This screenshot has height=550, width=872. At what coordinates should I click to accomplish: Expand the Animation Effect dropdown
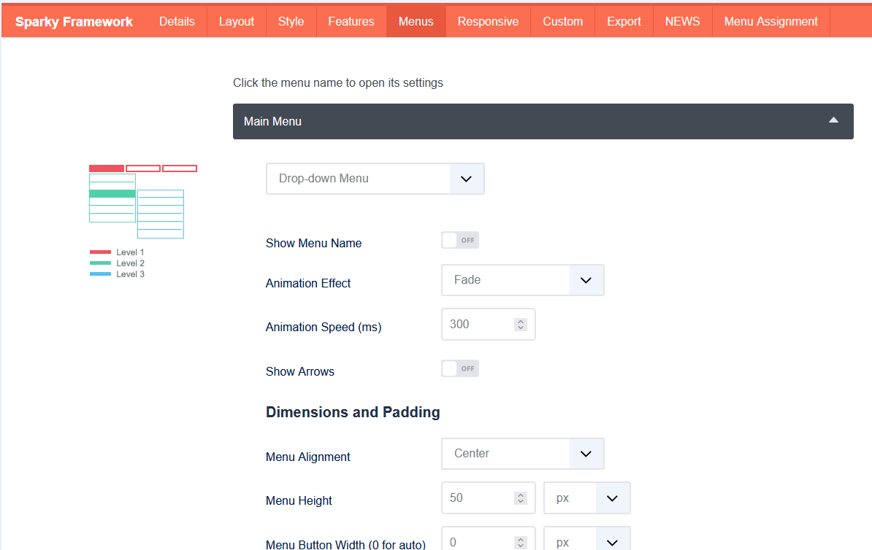point(522,280)
